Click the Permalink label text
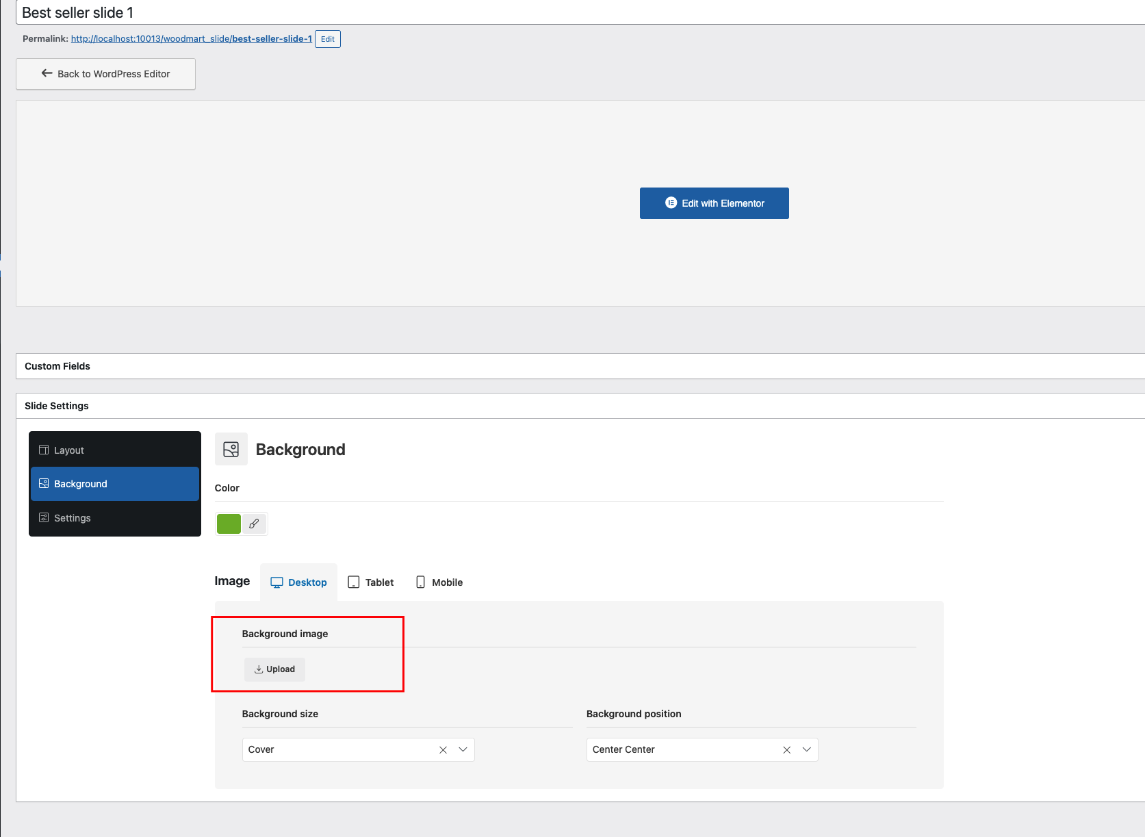This screenshot has height=837, width=1145. pos(45,39)
